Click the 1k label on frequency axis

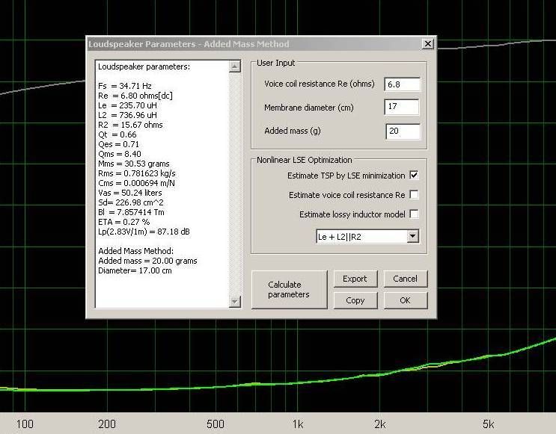coord(297,424)
